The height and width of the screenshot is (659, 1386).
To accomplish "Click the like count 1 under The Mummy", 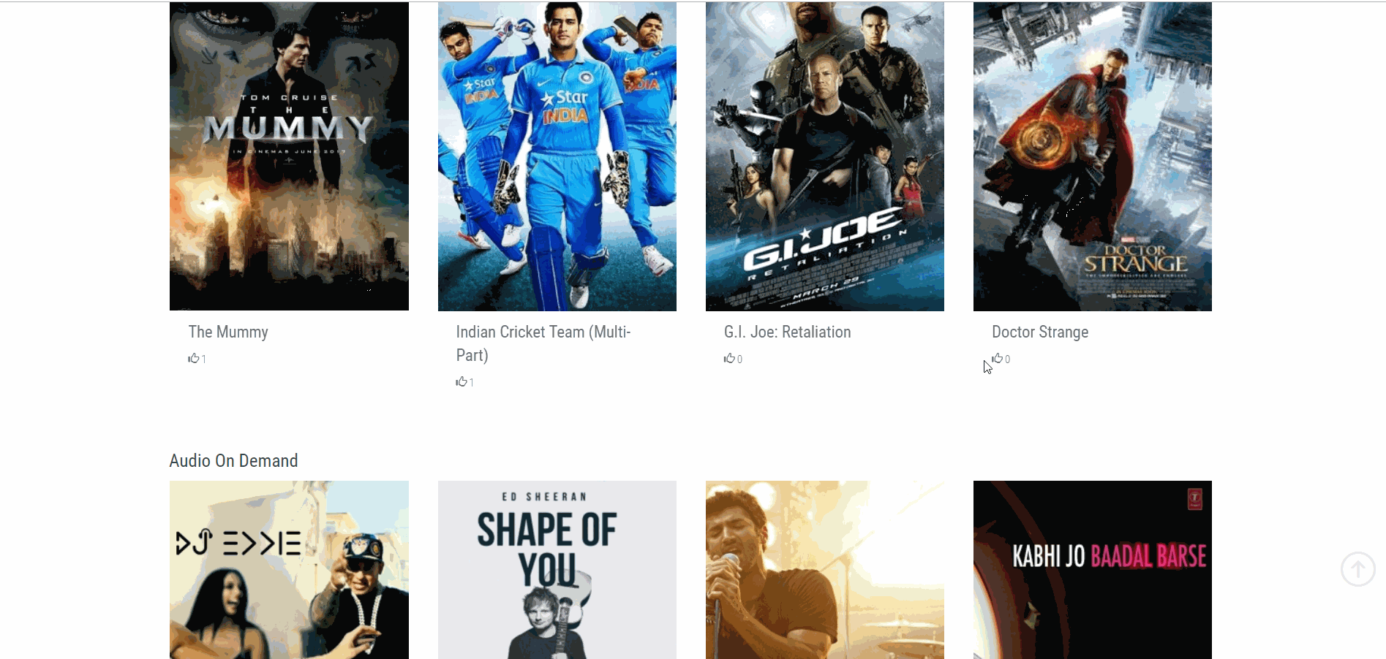I will click(x=204, y=359).
